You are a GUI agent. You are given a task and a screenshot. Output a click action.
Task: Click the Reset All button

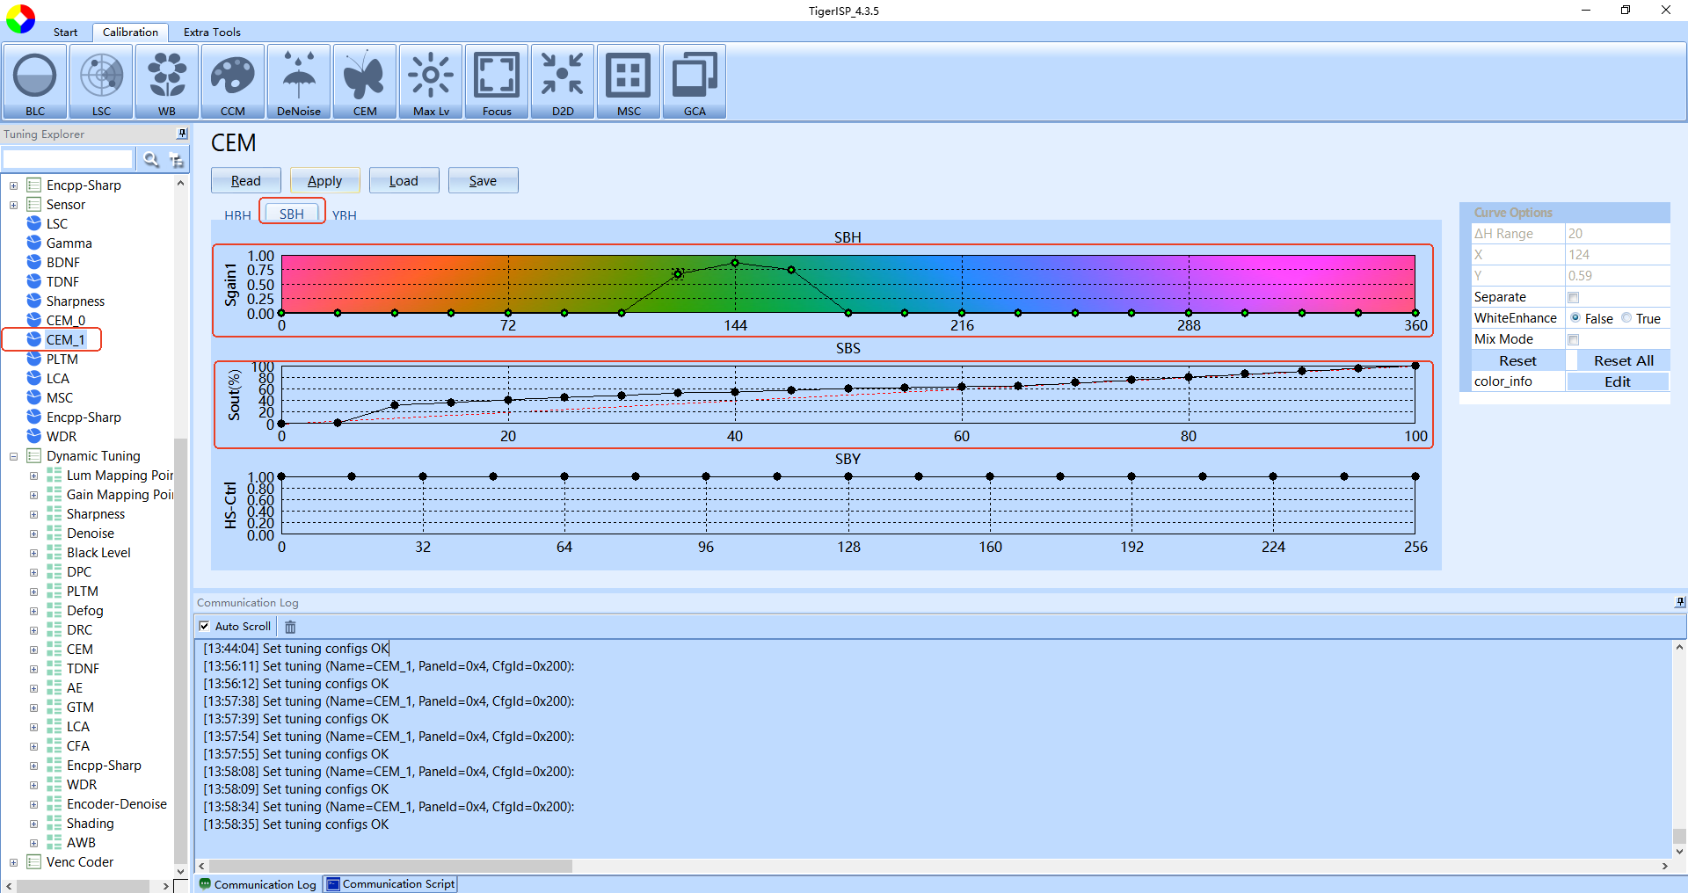click(1623, 360)
